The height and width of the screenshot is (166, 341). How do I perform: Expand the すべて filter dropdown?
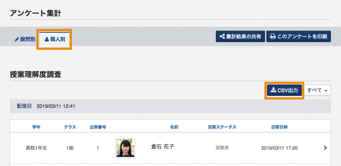[318, 90]
